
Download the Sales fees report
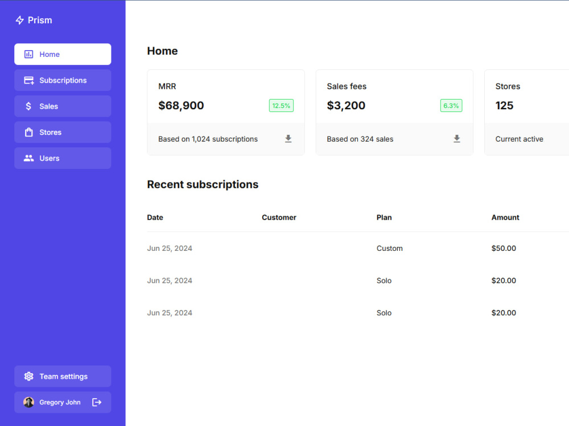tap(457, 139)
